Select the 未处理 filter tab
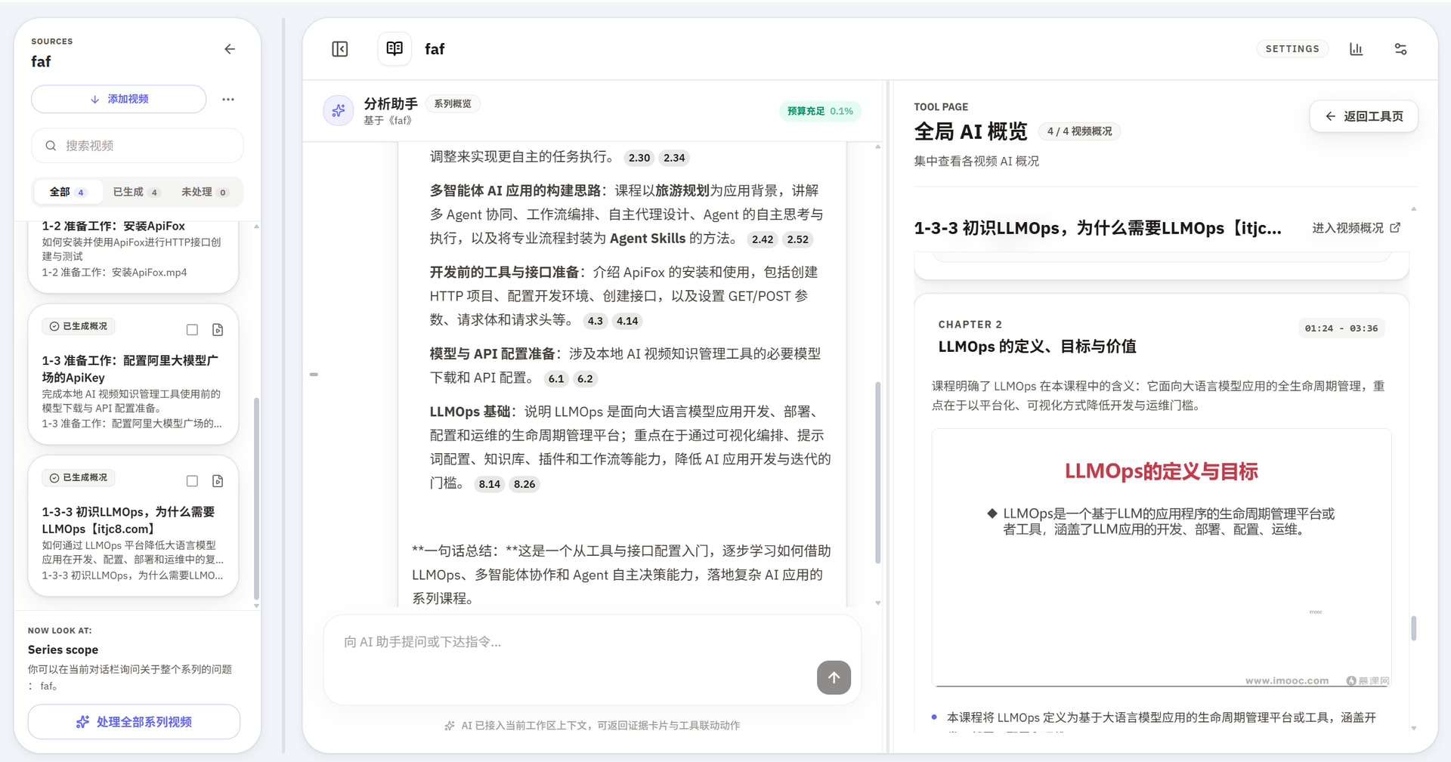1451x762 pixels. pos(204,192)
